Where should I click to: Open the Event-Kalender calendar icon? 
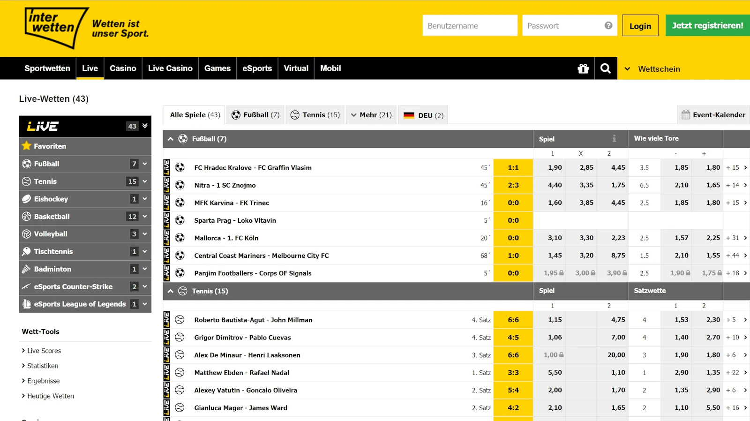[x=685, y=115]
